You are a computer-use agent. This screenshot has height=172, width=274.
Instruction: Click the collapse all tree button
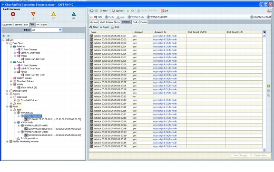tap(8, 36)
